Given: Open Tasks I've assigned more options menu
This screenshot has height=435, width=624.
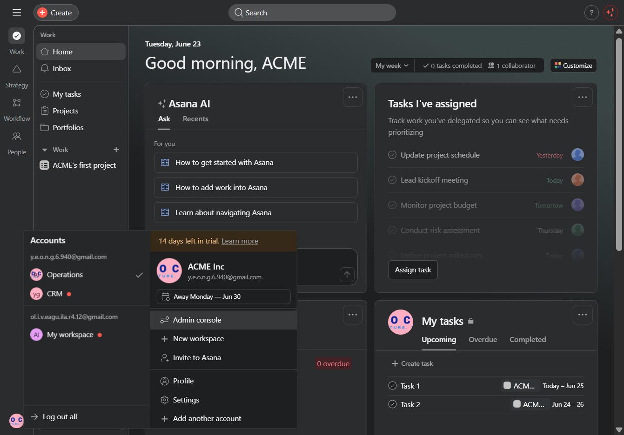Looking at the screenshot, I should coord(583,97).
